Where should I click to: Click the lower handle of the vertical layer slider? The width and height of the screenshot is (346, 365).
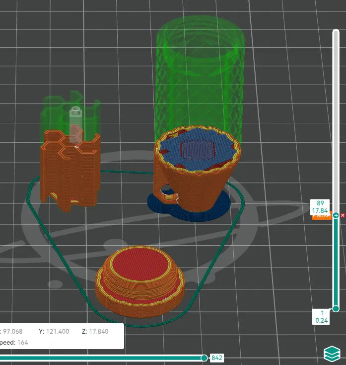[336, 309]
